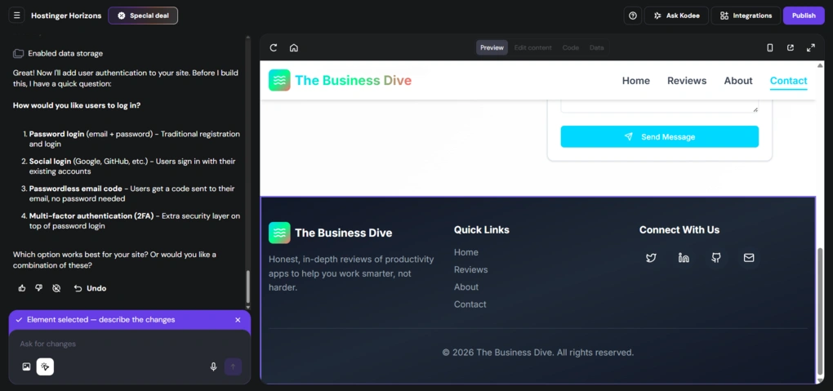Open the Integrations panel

point(746,16)
